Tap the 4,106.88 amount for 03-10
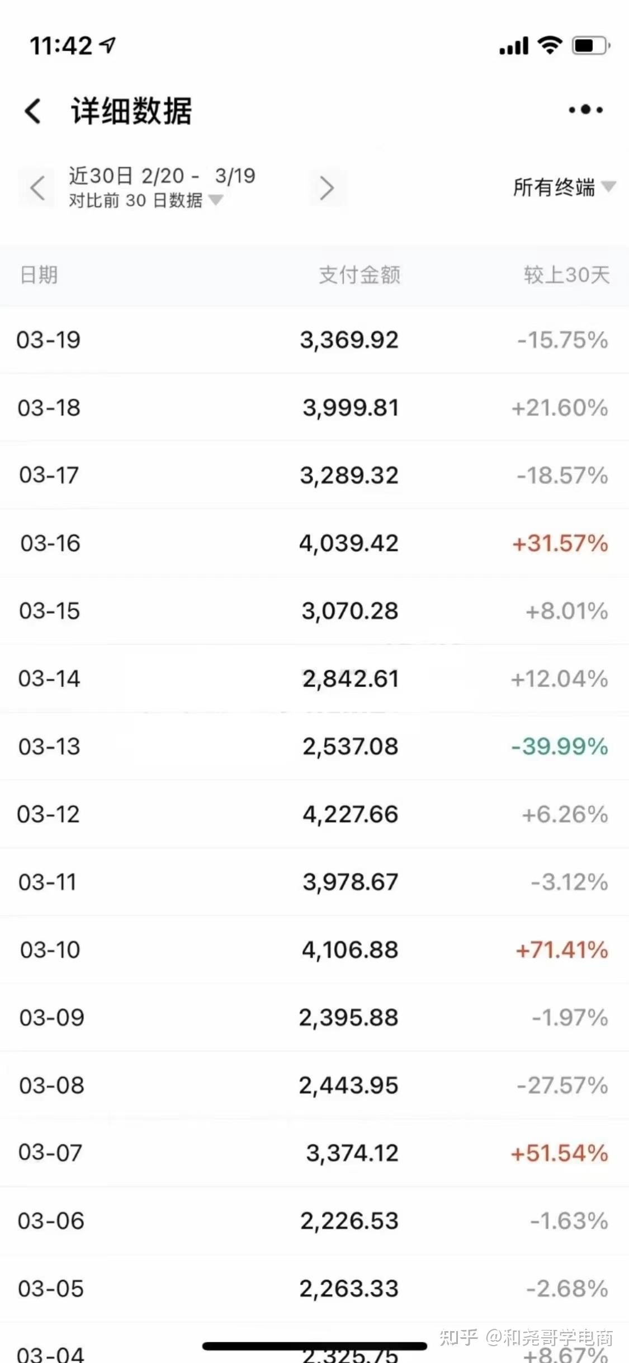 [x=350, y=950]
